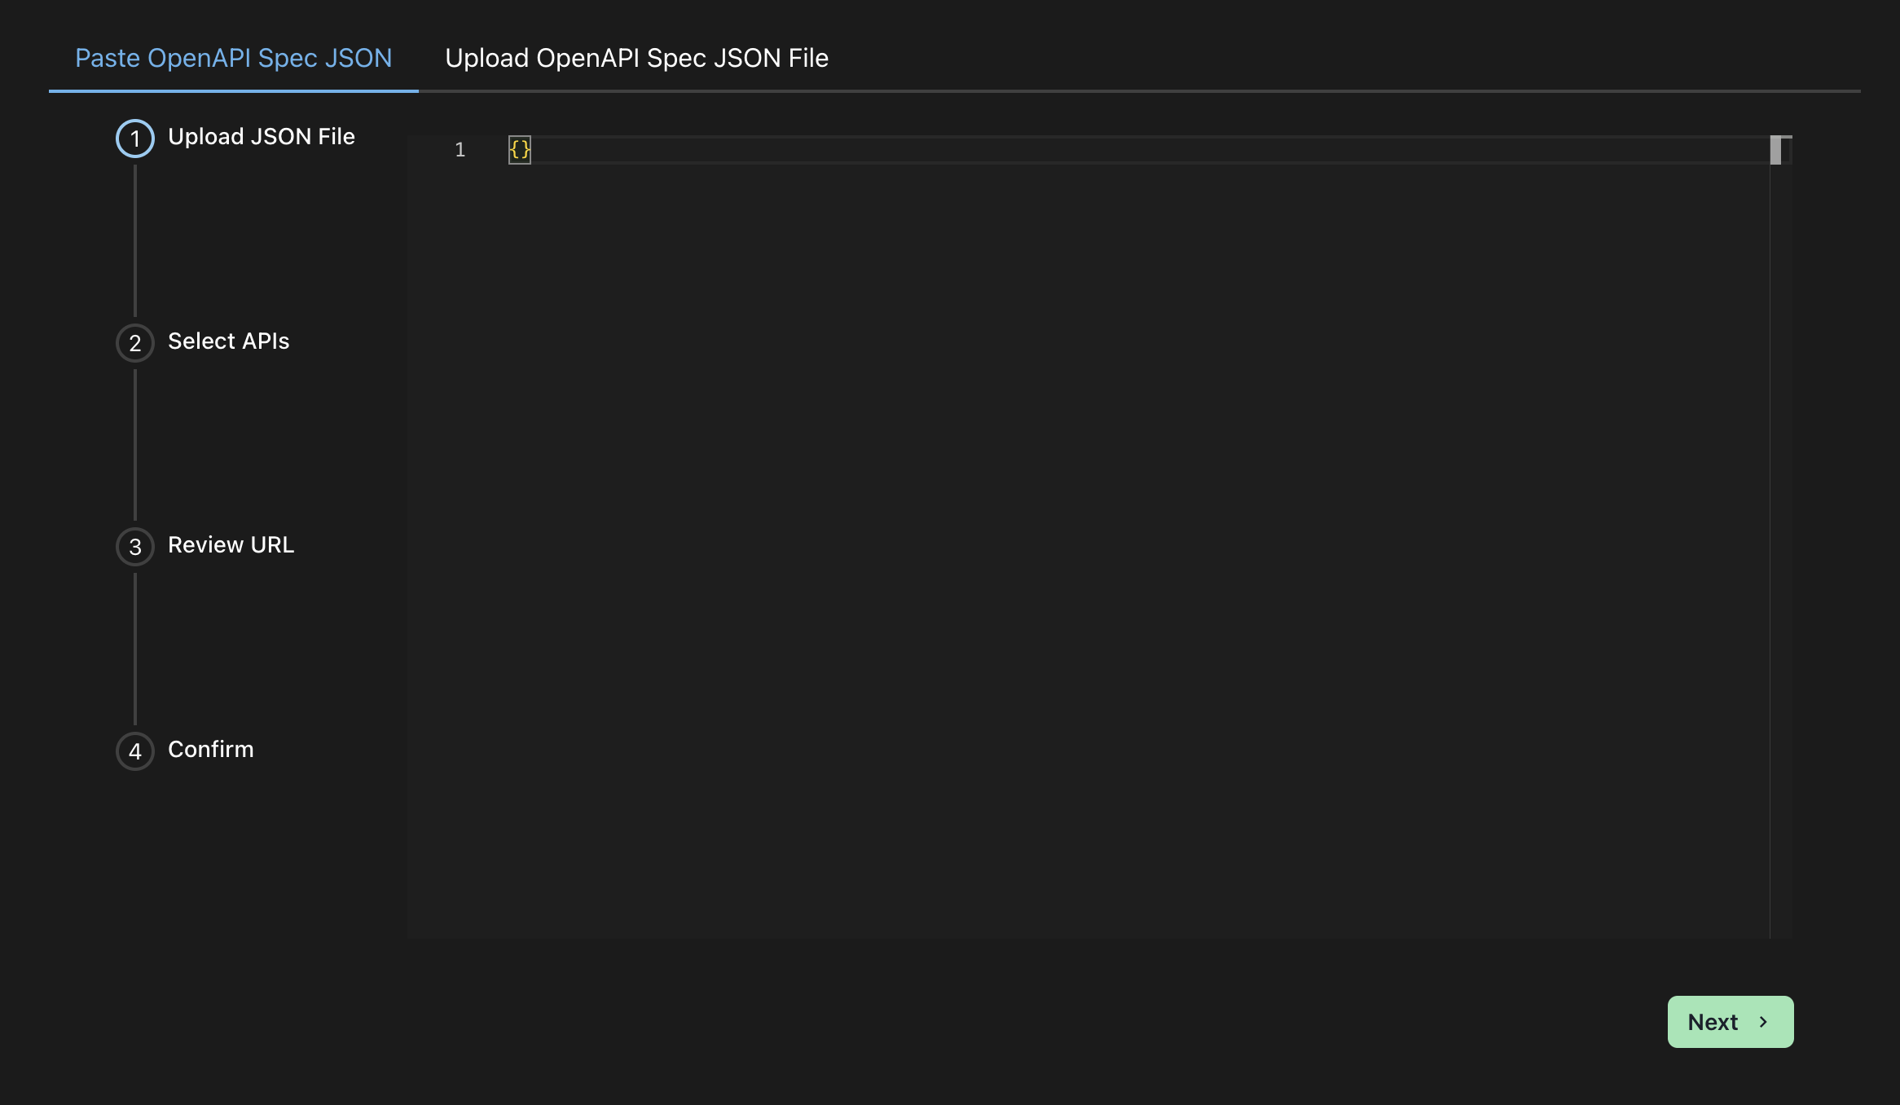Click line number 1 in the editor

click(x=460, y=150)
